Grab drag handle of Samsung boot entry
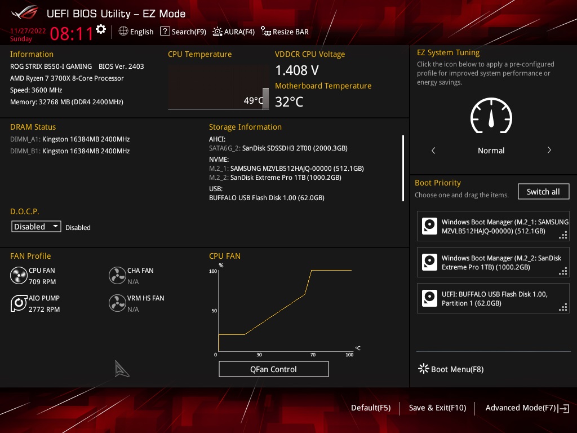 tap(563, 235)
